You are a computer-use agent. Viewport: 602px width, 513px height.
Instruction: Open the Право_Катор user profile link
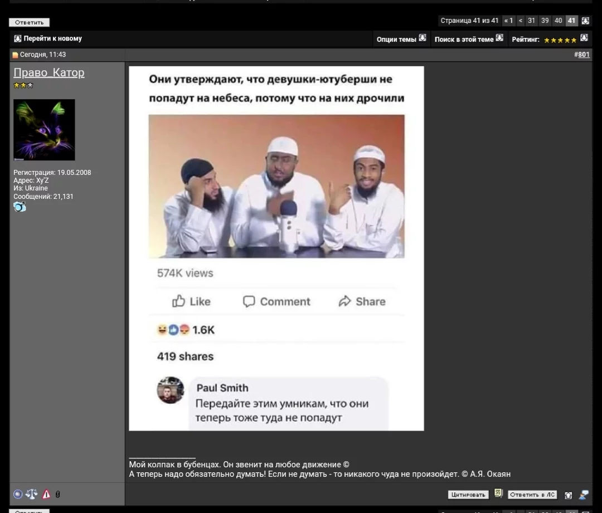coord(49,72)
